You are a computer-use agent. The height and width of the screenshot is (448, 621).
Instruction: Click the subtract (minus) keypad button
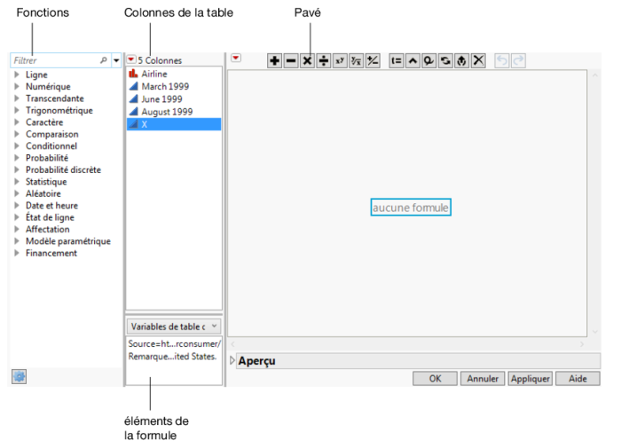pyautogui.click(x=291, y=61)
